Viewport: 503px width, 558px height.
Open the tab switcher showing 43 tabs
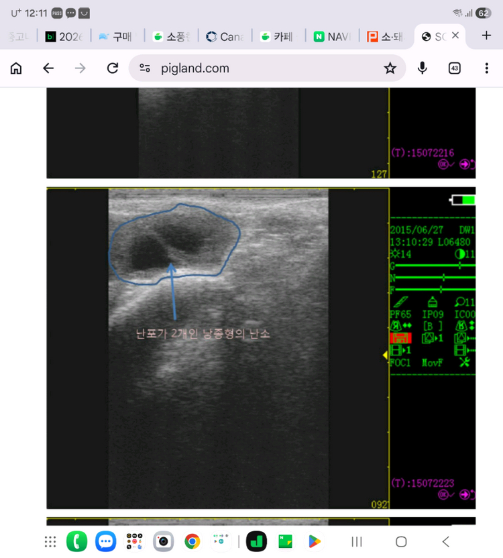point(455,68)
